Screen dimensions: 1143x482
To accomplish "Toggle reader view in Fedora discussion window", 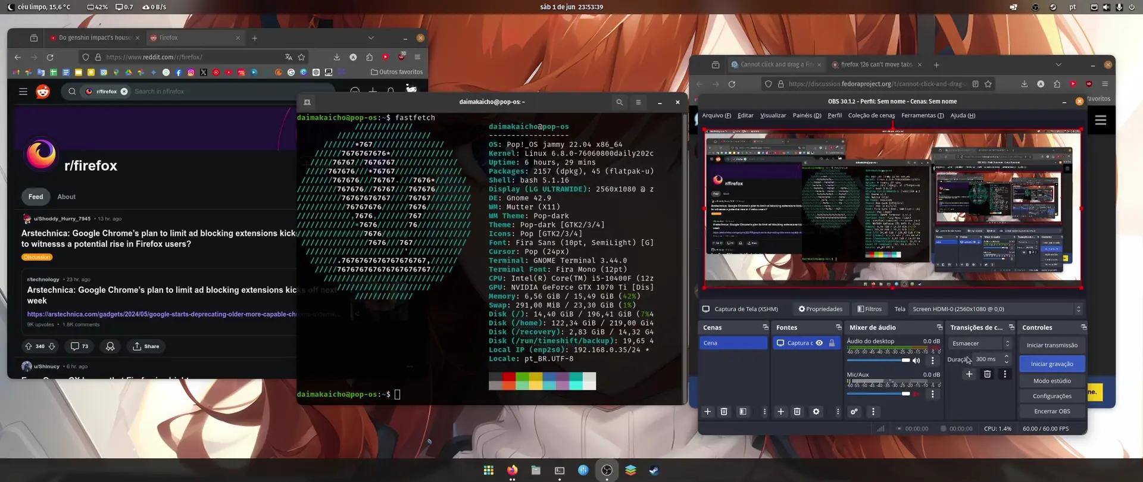I will 975,84.
